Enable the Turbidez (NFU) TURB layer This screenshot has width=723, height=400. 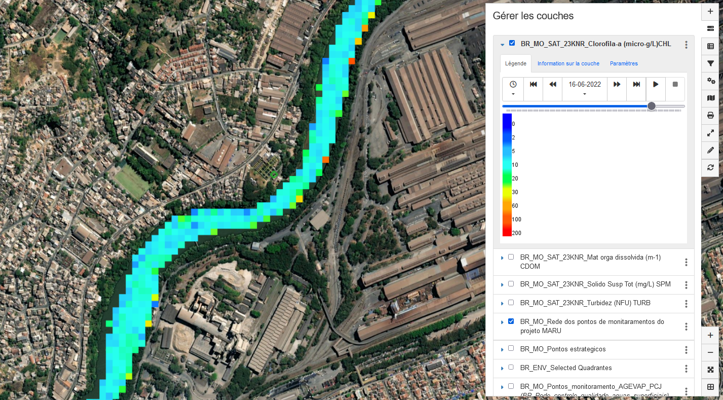pyautogui.click(x=511, y=303)
